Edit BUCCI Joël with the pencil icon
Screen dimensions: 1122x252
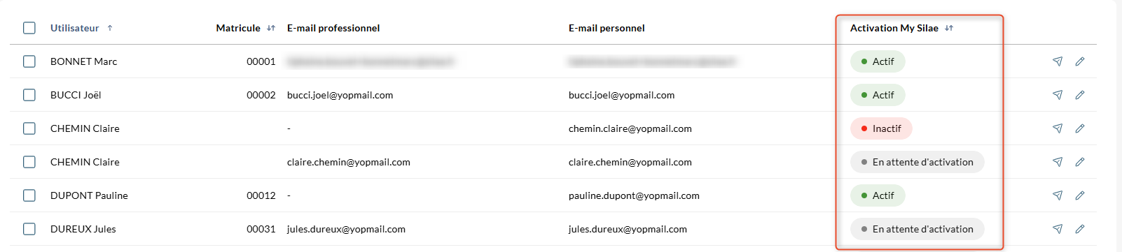tap(1080, 95)
